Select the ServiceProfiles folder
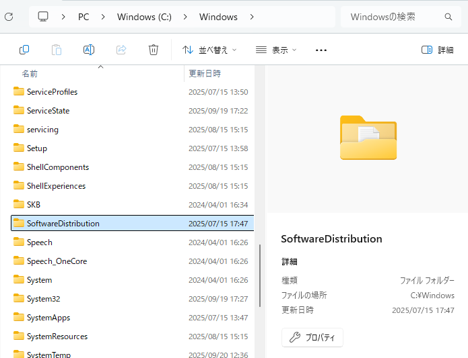Image resolution: width=468 pixels, height=358 pixels. point(52,92)
